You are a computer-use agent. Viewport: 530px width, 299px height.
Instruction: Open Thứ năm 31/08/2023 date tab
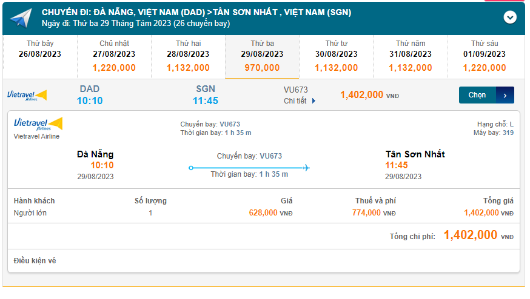411,56
